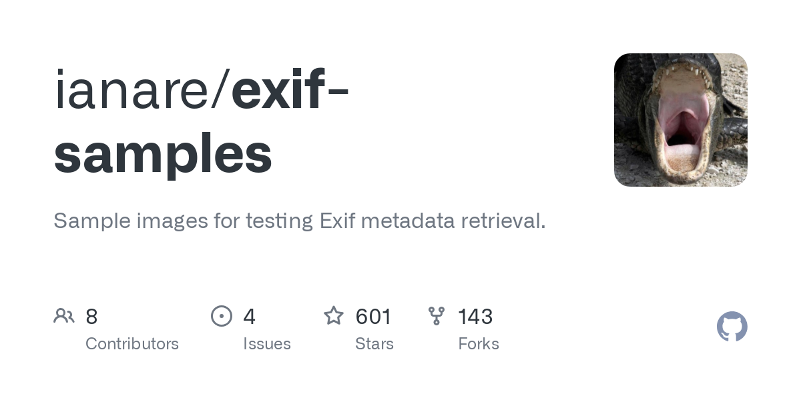Open the alligator repository preview image
Image resolution: width=801 pixels, height=400 pixels.
[x=680, y=120]
